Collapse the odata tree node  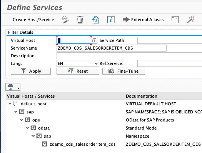[x=27, y=128]
